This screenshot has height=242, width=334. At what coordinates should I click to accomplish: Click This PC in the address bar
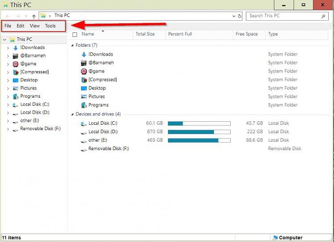tap(62, 15)
